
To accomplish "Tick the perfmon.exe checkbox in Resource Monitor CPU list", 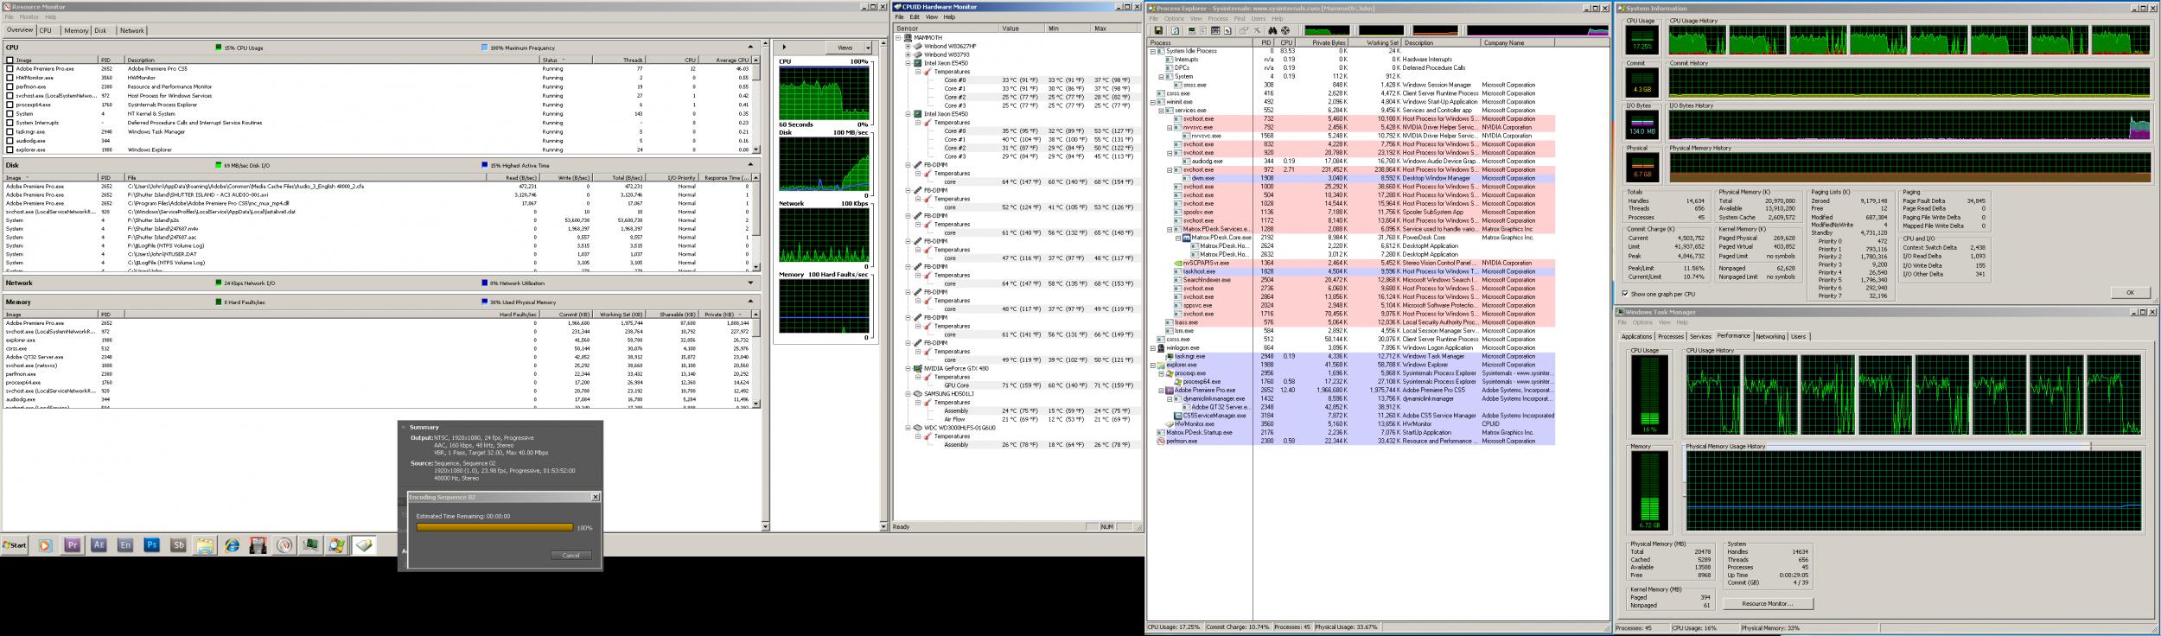I will coord(10,86).
